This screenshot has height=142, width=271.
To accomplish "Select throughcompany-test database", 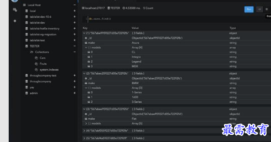I will (43, 76).
